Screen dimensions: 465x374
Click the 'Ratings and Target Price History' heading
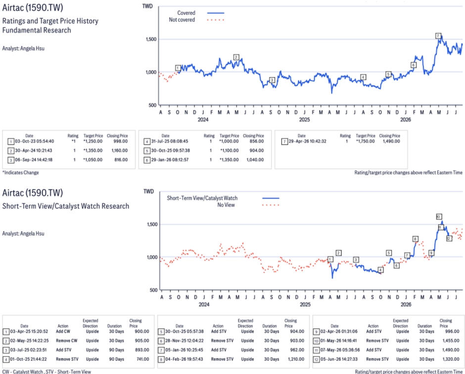(x=50, y=21)
